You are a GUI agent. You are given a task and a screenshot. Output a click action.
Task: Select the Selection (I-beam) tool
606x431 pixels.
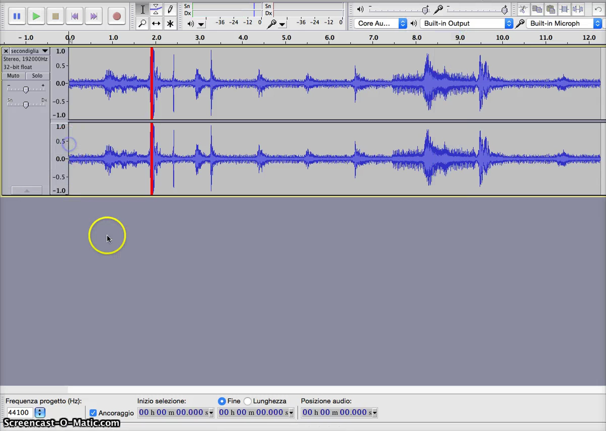pos(143,10)
